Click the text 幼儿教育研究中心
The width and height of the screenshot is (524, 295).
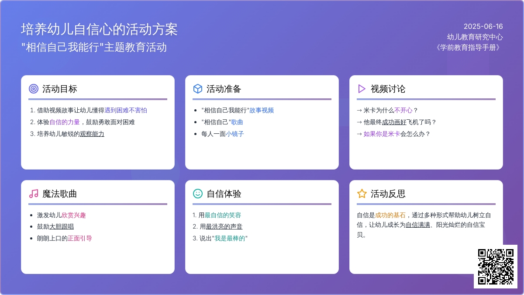click(x=475, y=37)
